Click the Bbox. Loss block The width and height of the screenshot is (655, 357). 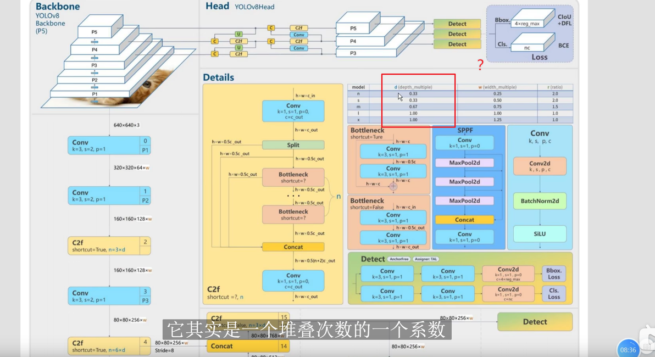(554, 274)
